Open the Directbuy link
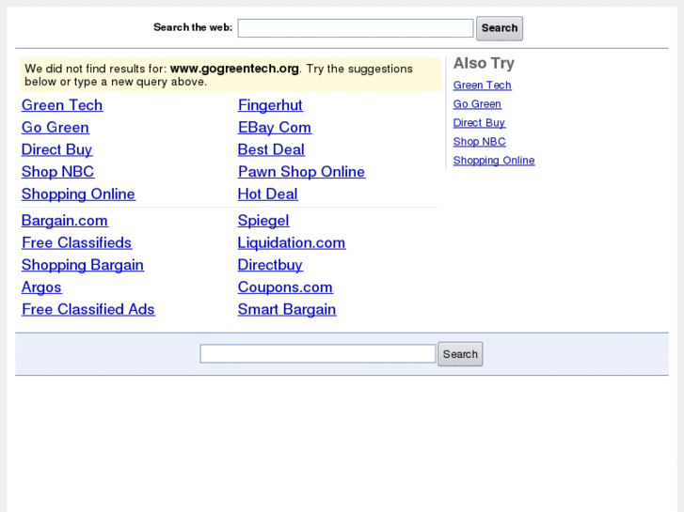The image size is (684, 512). (x=270, y=265)
